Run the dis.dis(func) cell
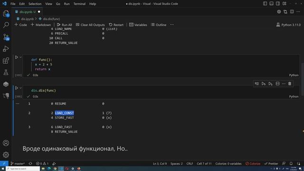This screenshot has width=304, height=171. (17, 88)
